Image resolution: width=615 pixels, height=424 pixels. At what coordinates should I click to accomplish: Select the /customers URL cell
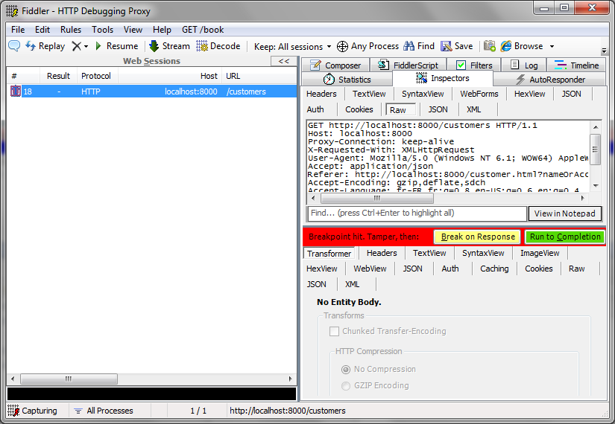[x=246, y=91]
